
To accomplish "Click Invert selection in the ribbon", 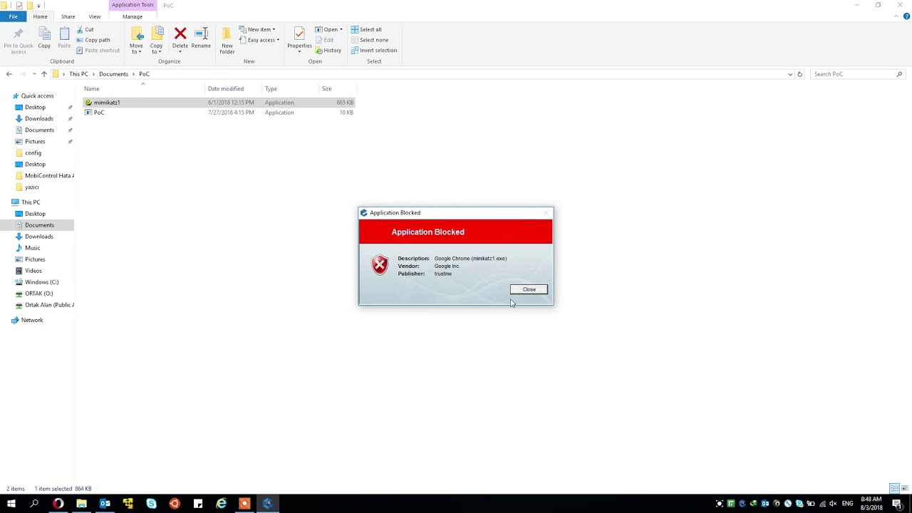I will (374, 51).
